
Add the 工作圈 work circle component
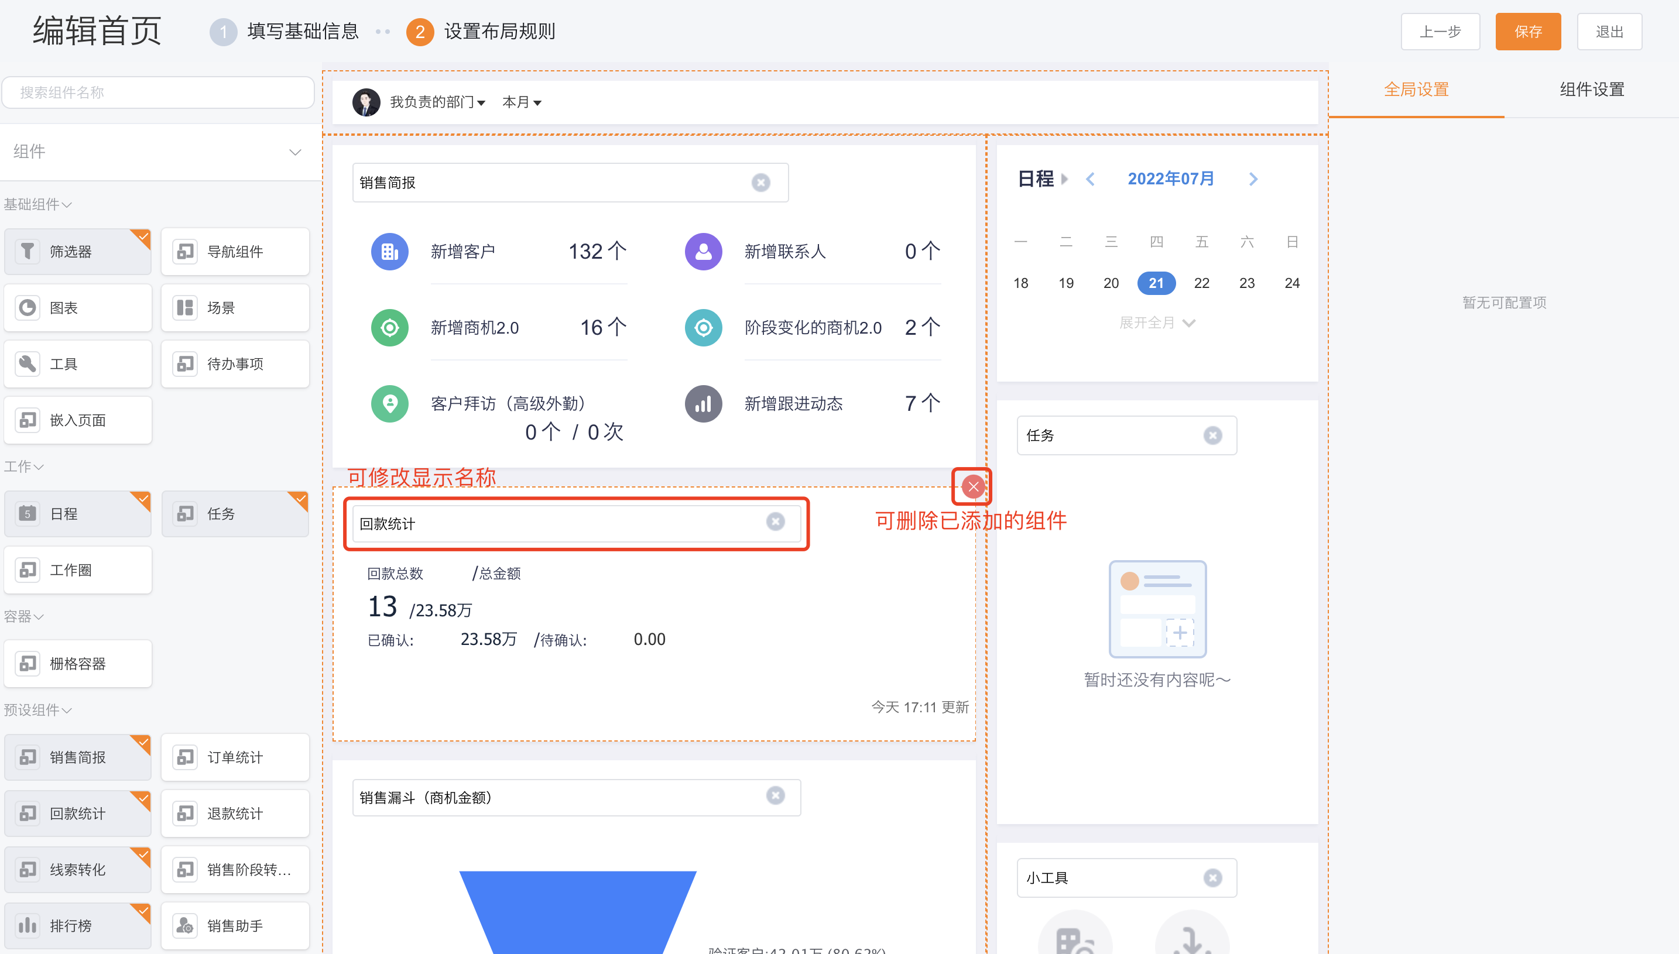click(78, 570)
